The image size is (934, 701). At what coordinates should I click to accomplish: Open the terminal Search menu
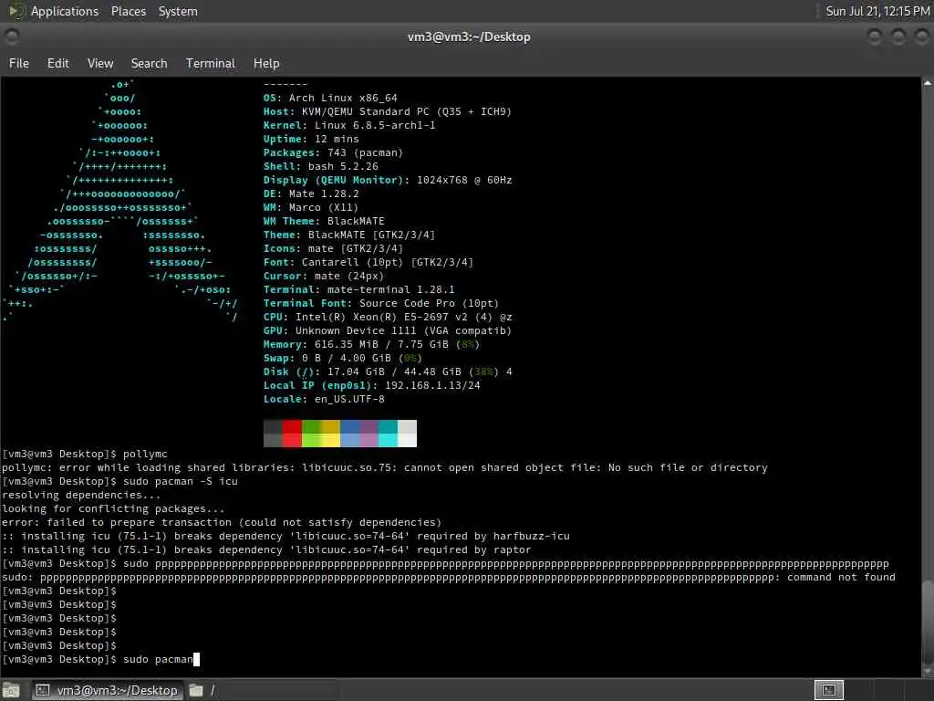click(149, 63)
